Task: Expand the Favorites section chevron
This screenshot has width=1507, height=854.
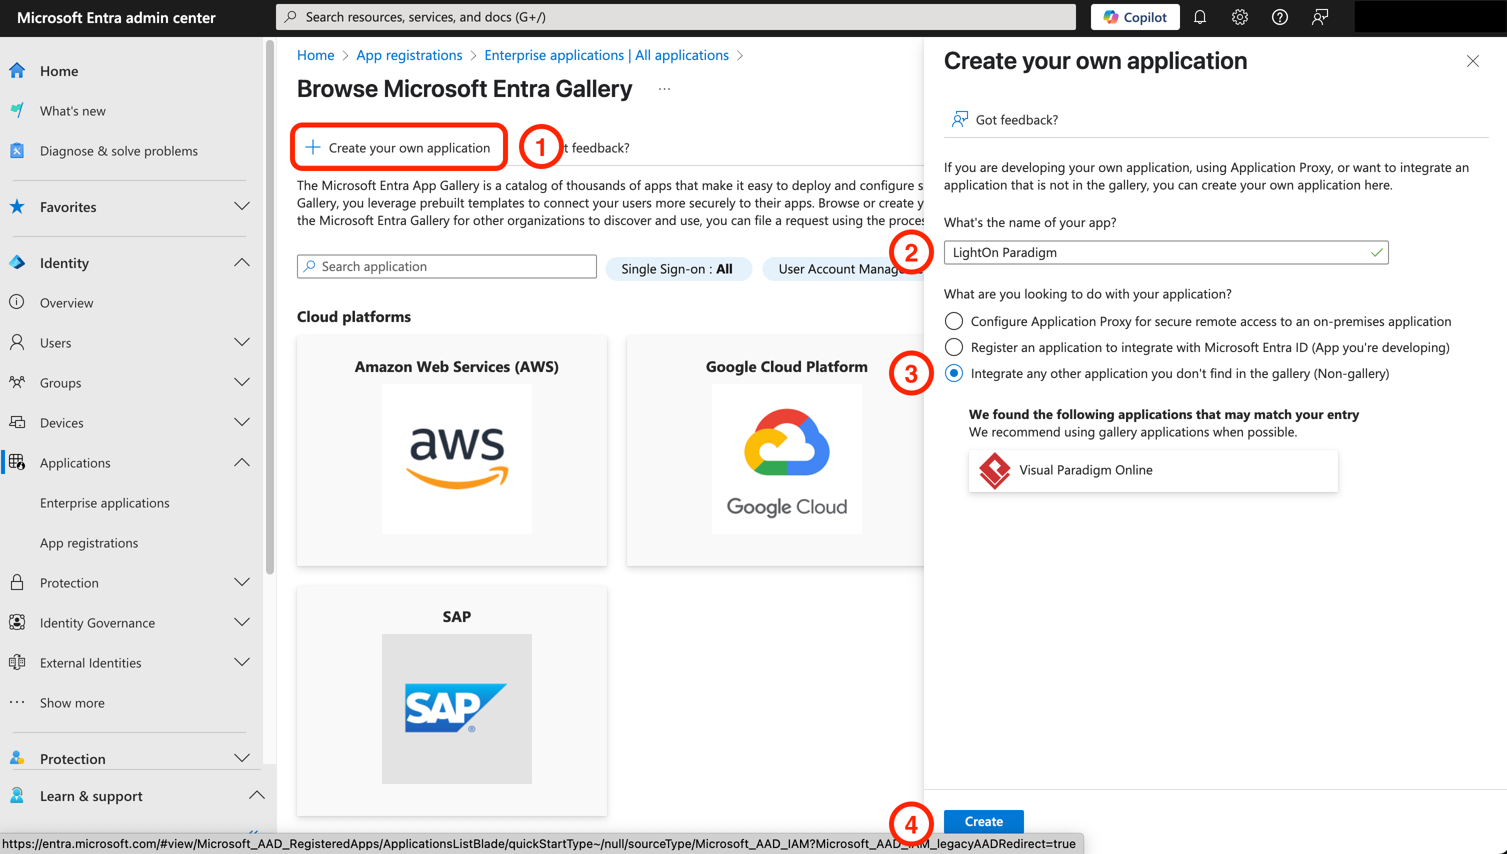Action: click(x=241, y=206)
